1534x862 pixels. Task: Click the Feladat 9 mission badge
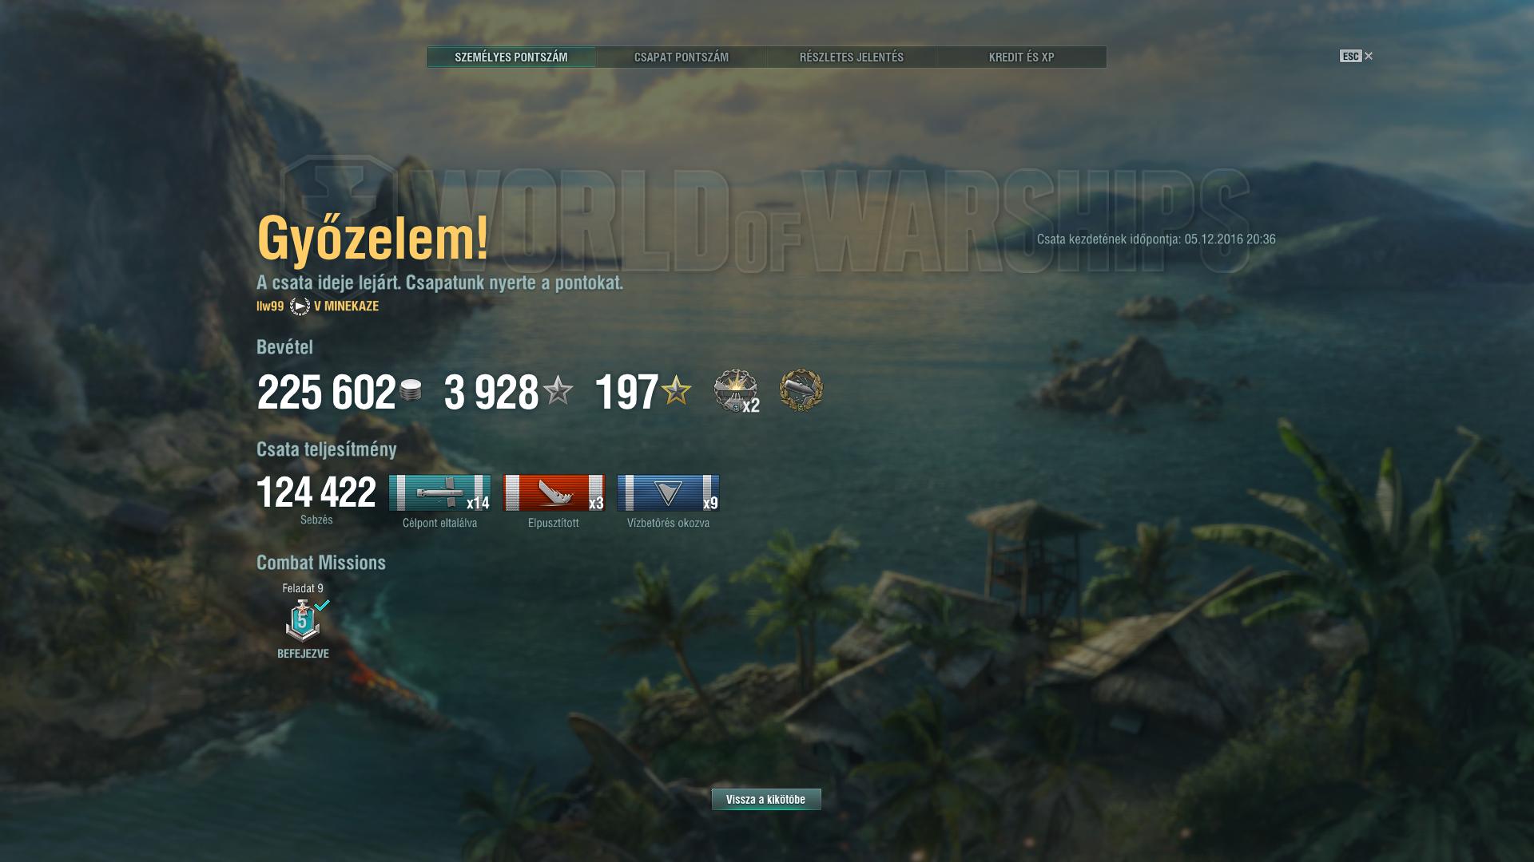pos(303,621)
